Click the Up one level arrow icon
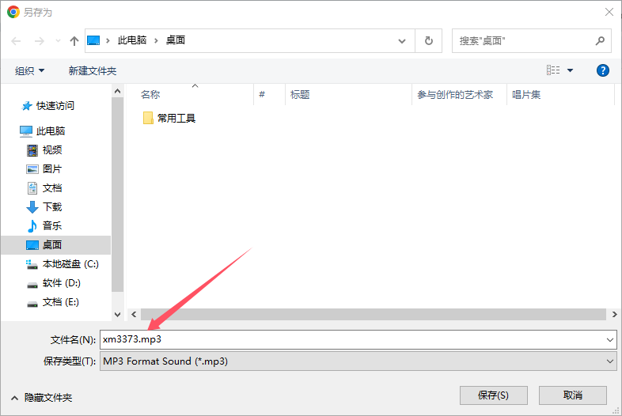Image resolution: width=622 pixels, height=416 pixels. (74, 40)
